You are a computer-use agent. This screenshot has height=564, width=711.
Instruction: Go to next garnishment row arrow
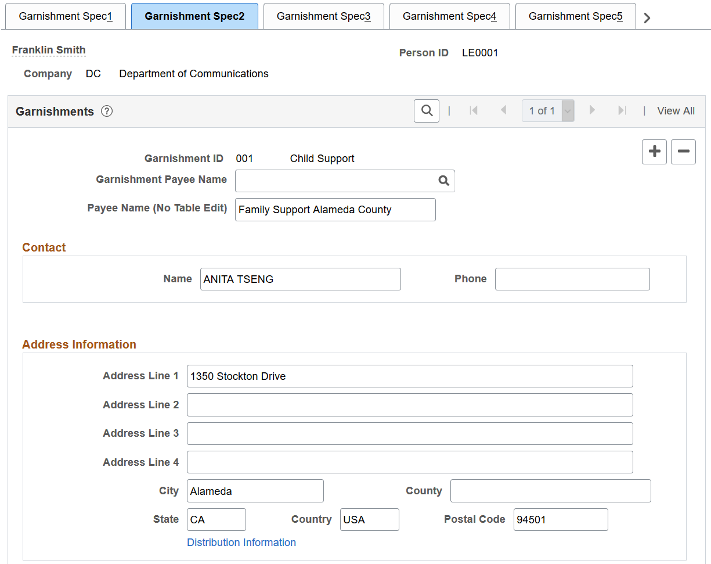tap(592, 110)
